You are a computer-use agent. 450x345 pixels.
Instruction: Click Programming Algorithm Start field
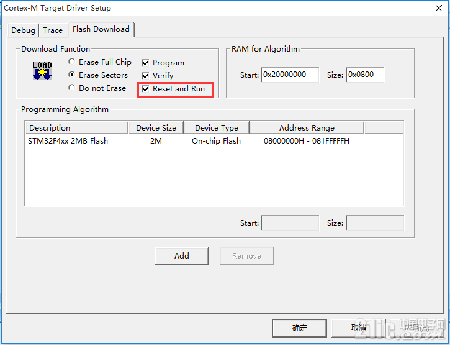point(290,223)
